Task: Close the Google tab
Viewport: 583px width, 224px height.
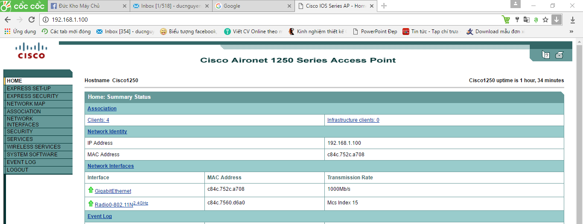Action: tap(289, 6)
